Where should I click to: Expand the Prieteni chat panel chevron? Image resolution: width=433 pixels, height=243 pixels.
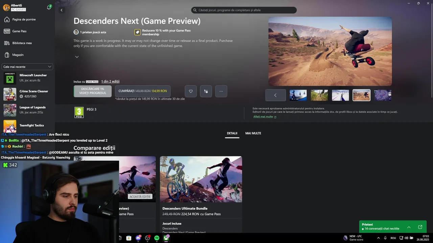point(409,227)
